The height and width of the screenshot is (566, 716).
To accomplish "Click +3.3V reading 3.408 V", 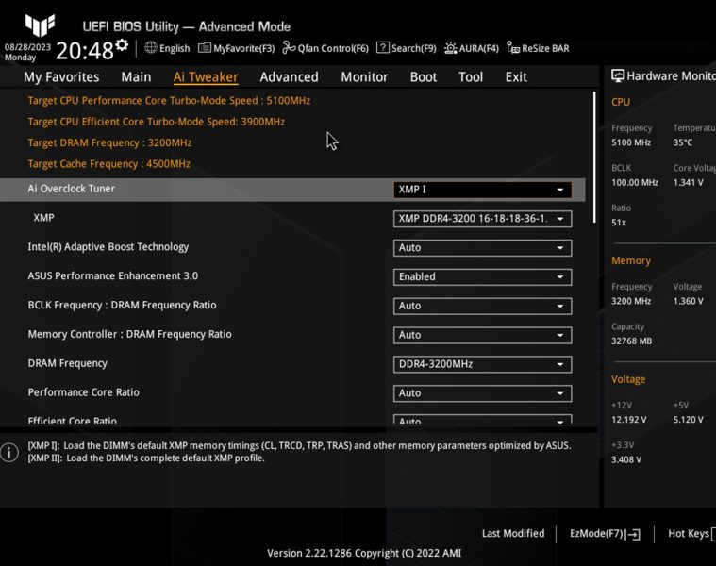I will click(x=626, y=459).
